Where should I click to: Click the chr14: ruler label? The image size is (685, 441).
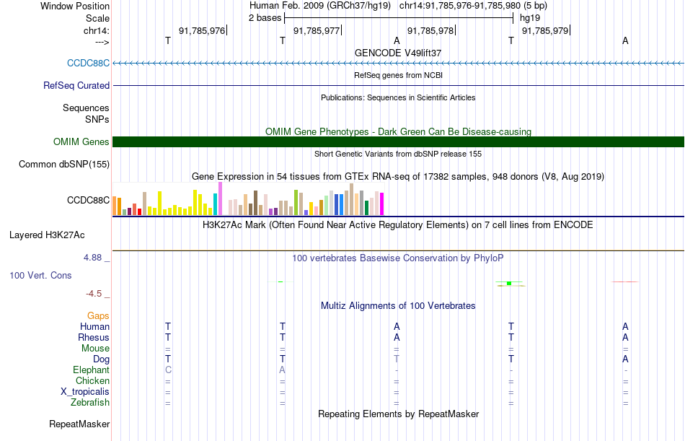pyautogui.click(x=97, y=30)
